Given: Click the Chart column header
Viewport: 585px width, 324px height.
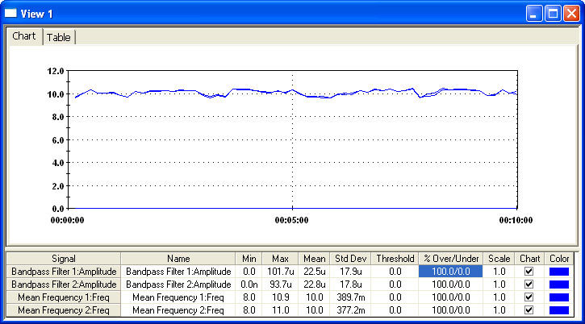Looking at the screenshot, I should point(529,259).
